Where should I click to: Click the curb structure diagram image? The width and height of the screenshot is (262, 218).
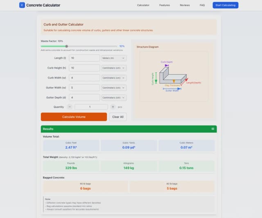coord(169,76)
